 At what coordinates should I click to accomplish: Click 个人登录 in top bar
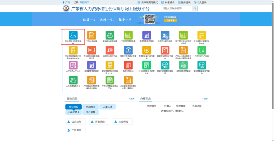tap(200, 3)
